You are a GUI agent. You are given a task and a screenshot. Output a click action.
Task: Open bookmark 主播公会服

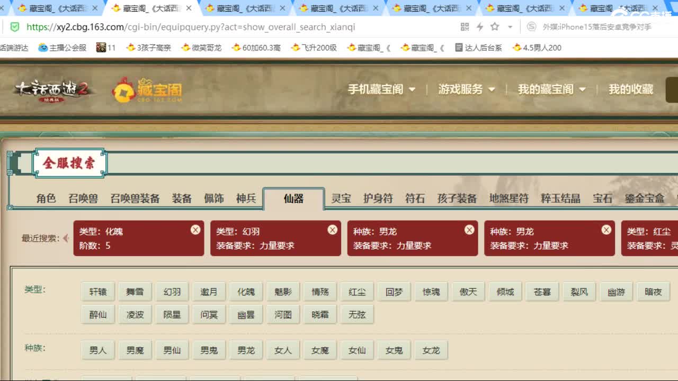click(x=63, y=48)
